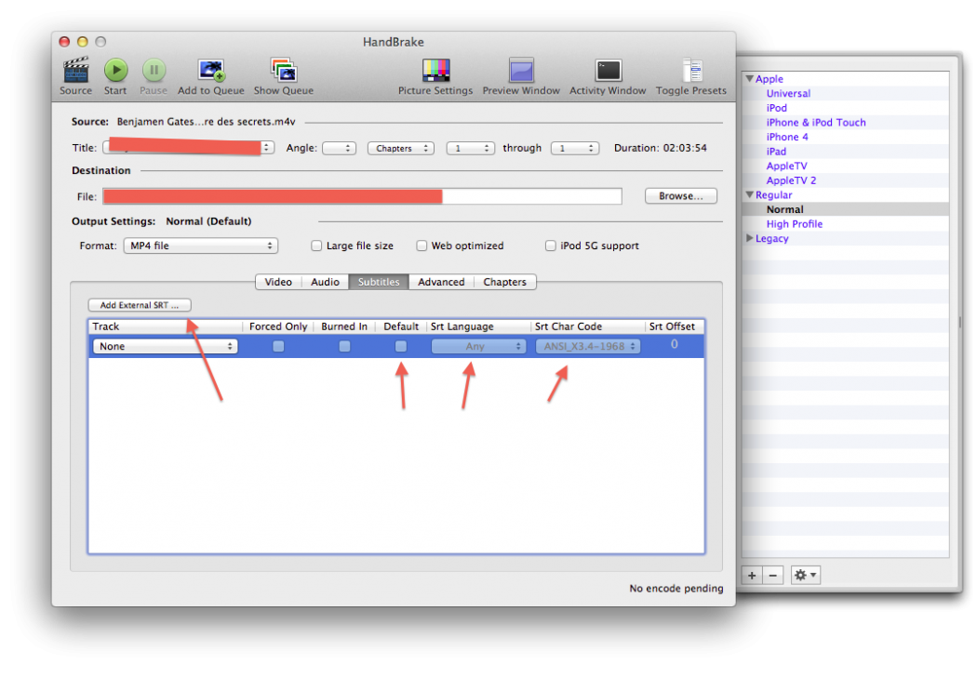Expand the Legacy presets group
This screenshot has height=678, width=977.
click(x=750, y=238)
